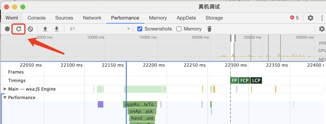Image resolution: width=326 pixels, height=124 pixels.
Task: Click the 22200 ms ruler label
Action: 154,65
